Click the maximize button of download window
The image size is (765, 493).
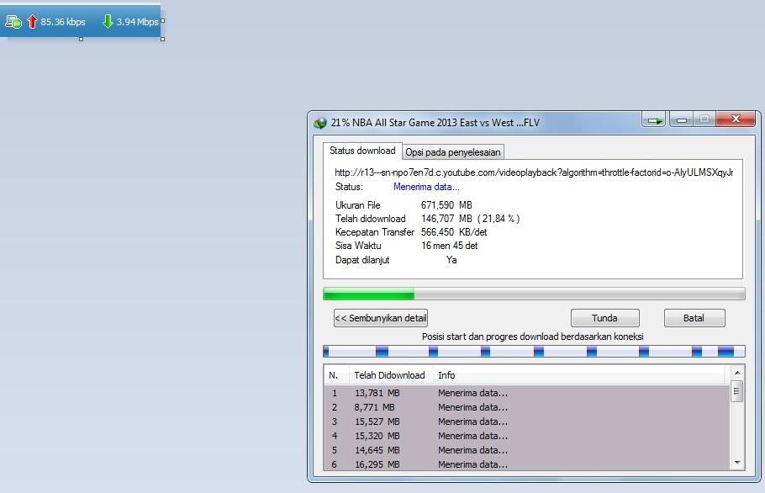[x=704, y=119]
